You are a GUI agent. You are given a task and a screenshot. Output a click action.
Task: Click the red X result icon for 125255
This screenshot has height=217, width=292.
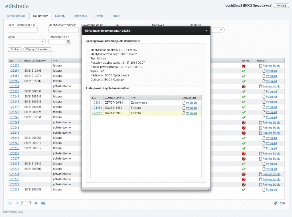244,66
